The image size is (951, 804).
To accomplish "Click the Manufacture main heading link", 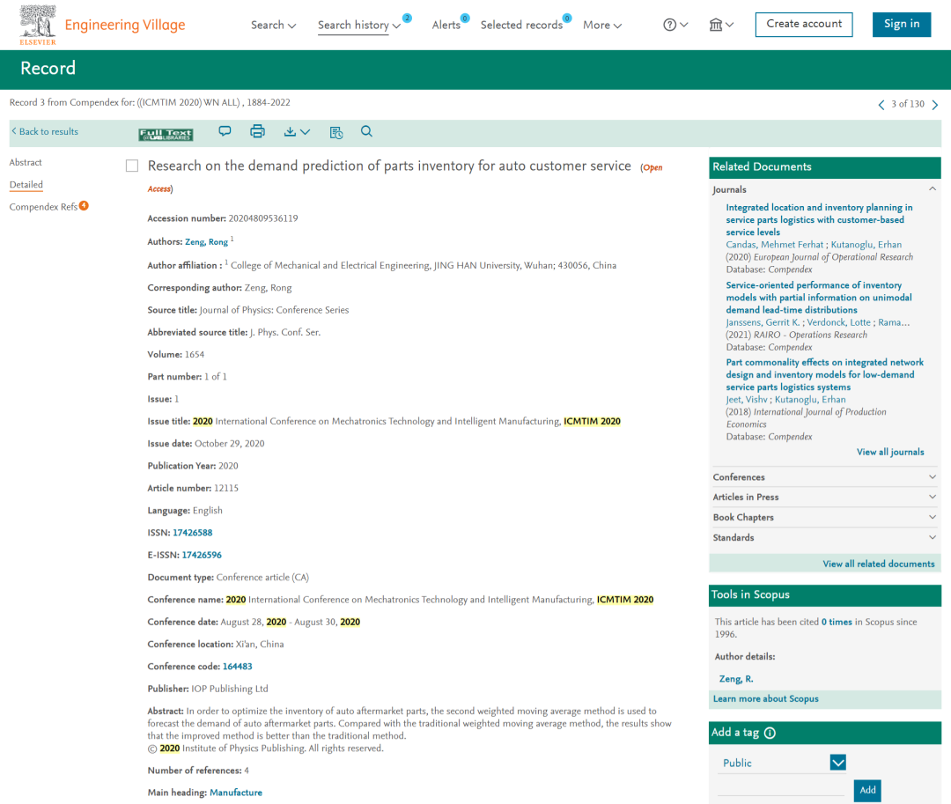I will pos(236,793).
